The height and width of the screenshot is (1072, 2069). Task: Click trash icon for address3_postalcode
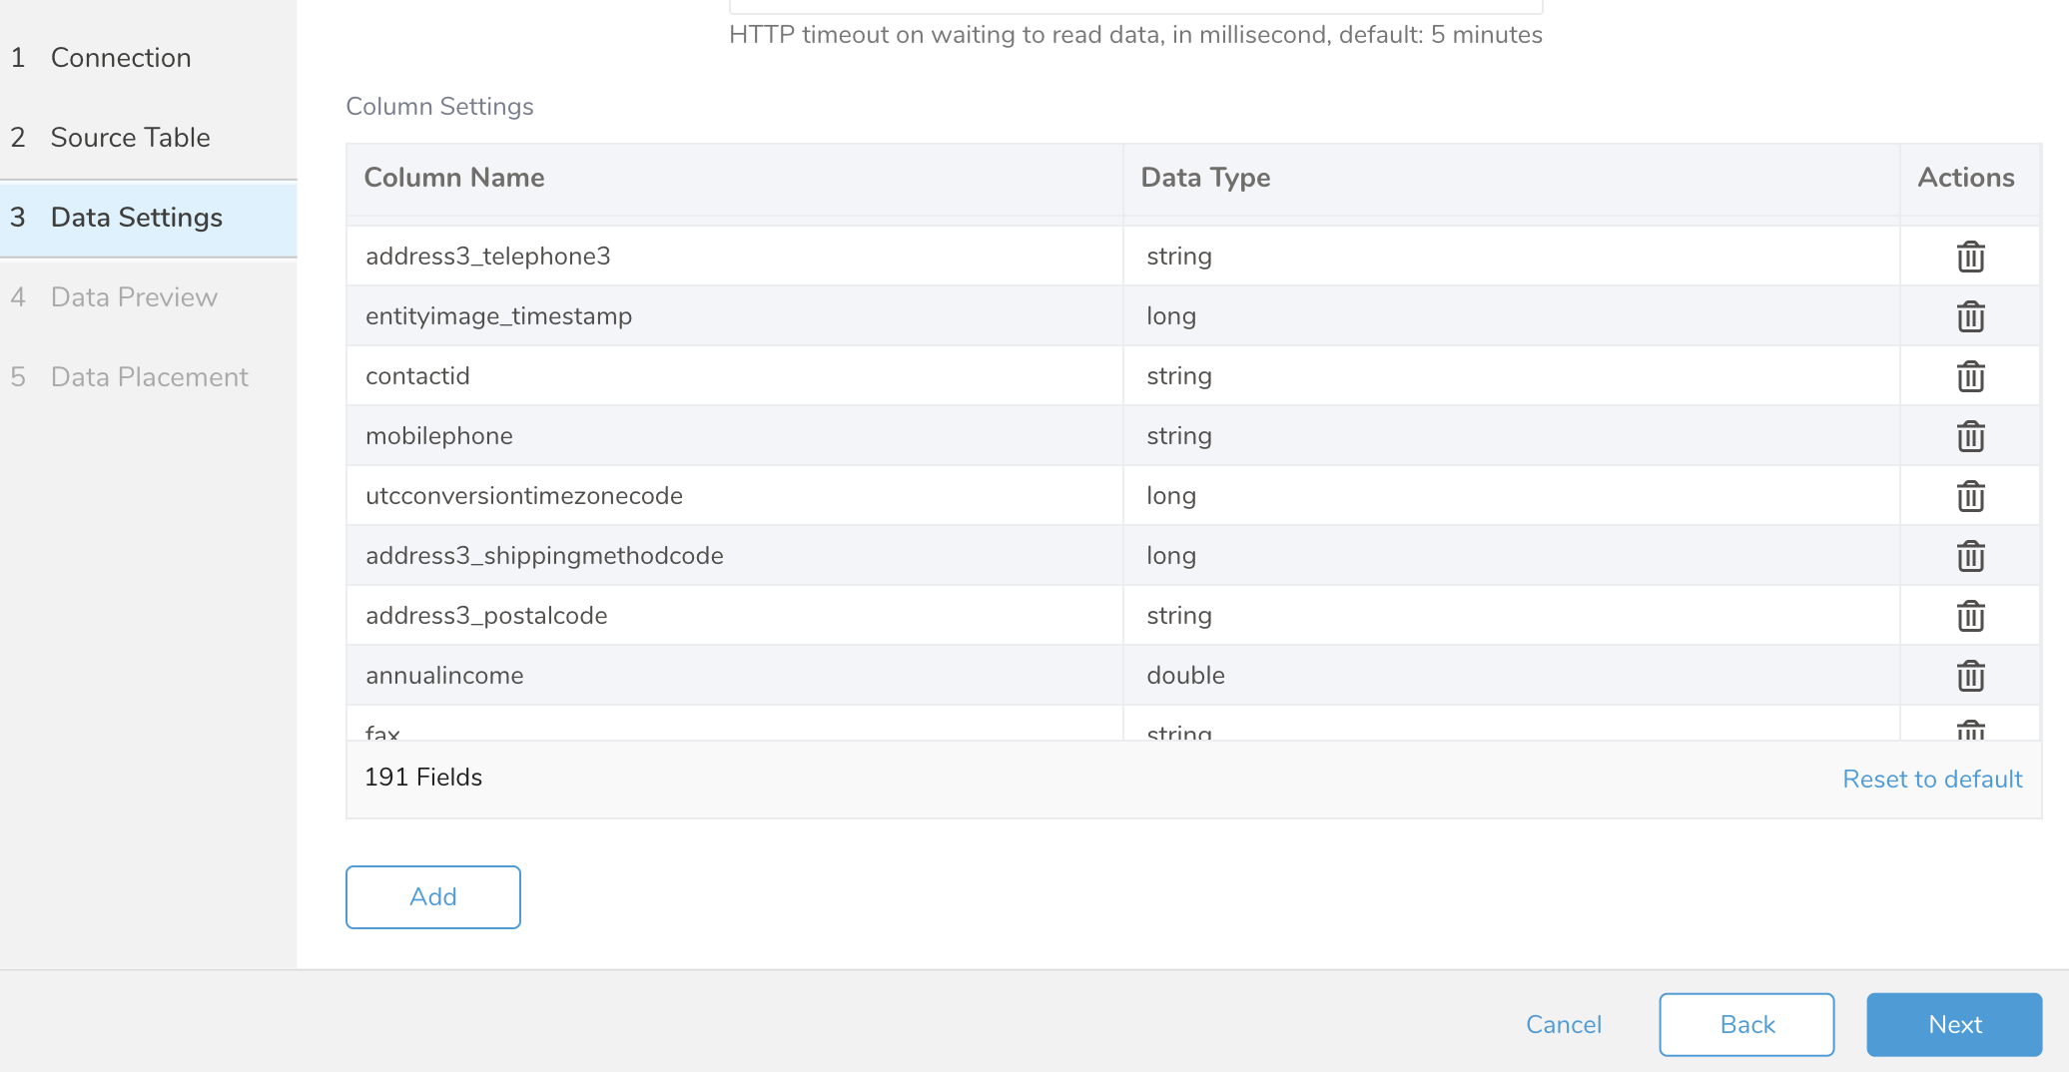1970,616
